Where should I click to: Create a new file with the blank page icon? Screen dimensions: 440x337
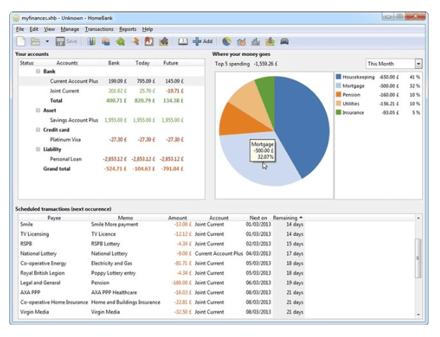point(21,42)
